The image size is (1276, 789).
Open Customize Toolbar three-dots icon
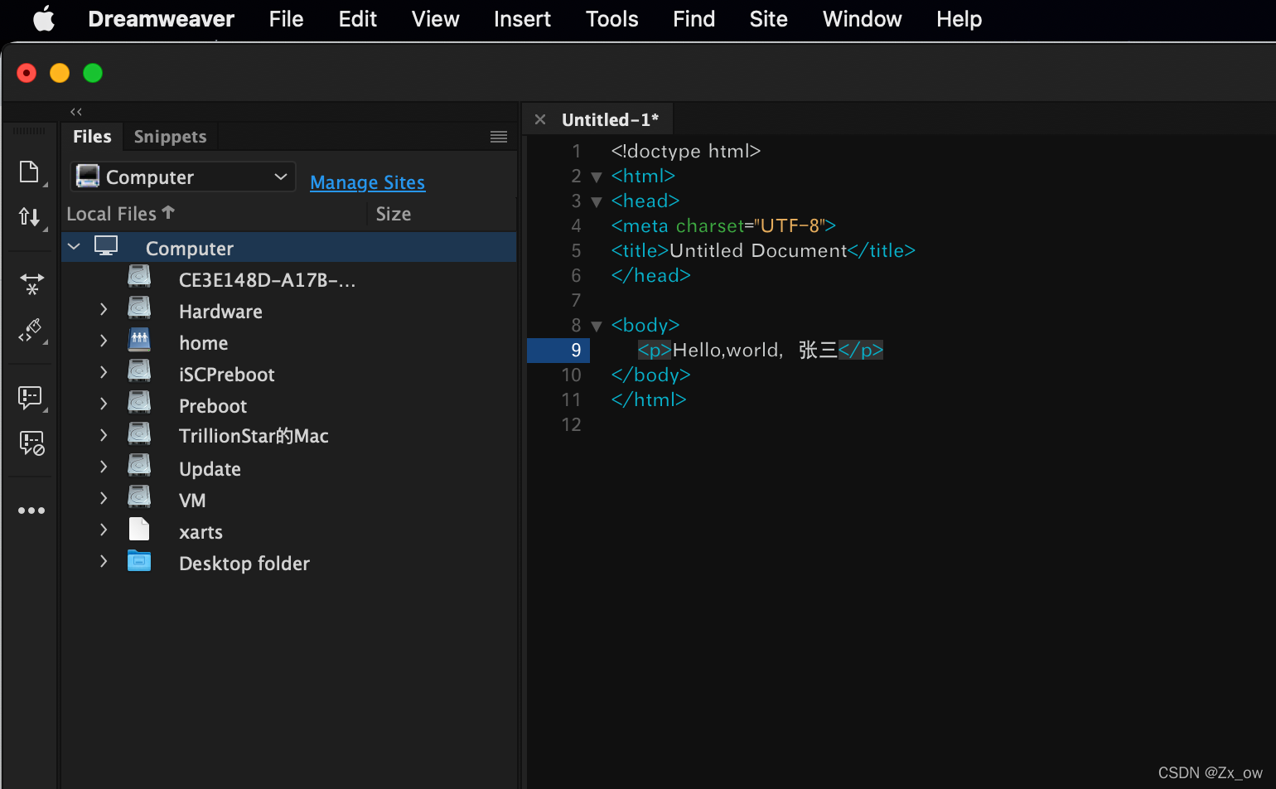pos(31,511)
